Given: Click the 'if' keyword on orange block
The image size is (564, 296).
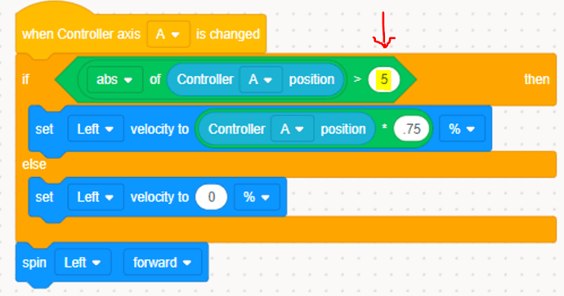Looking at the screenshot, I should [x=25, y=79].
